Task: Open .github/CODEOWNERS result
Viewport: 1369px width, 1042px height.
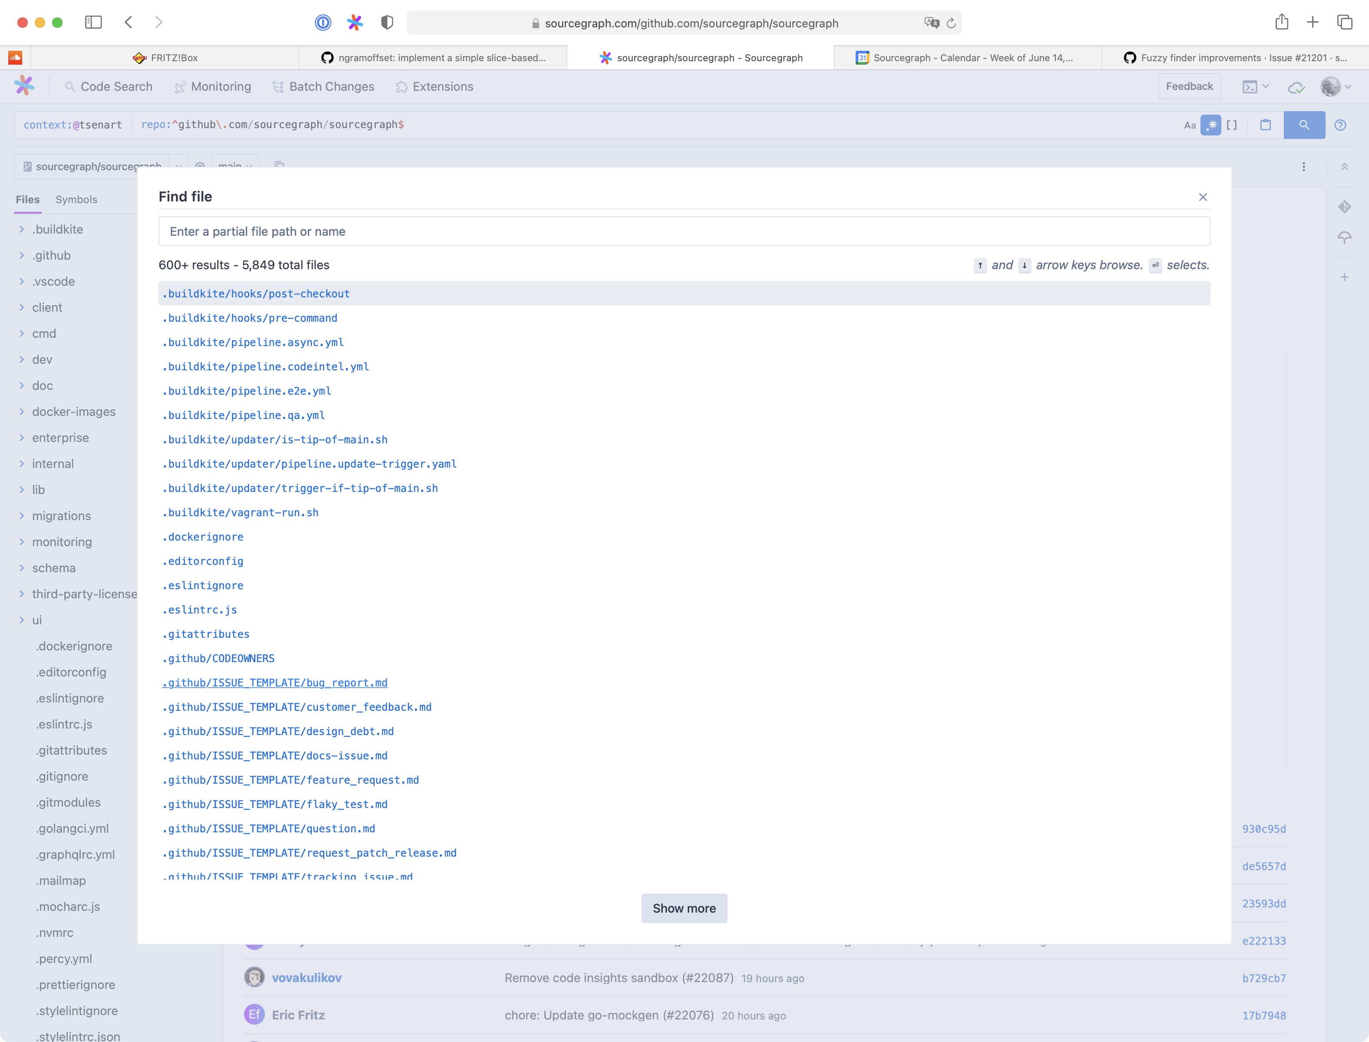Action: pyautogui.click(x=218, y=659)
